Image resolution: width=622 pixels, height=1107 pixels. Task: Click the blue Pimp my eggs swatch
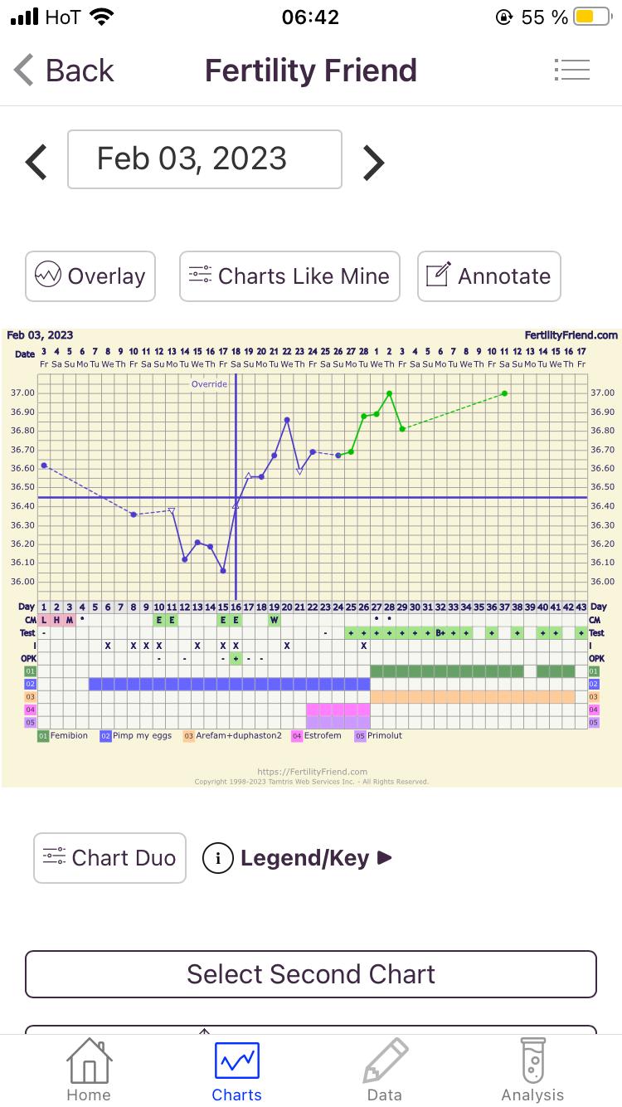(105, 736)
